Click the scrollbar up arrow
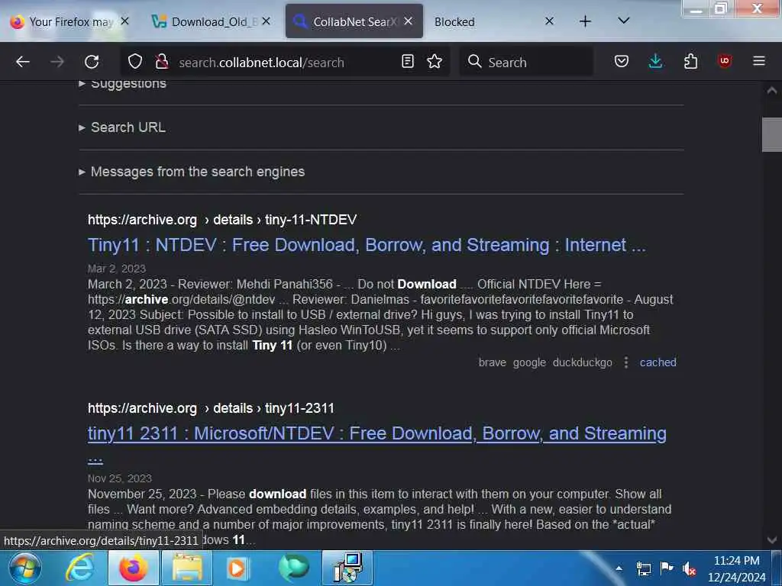 [x=771, y=90]
